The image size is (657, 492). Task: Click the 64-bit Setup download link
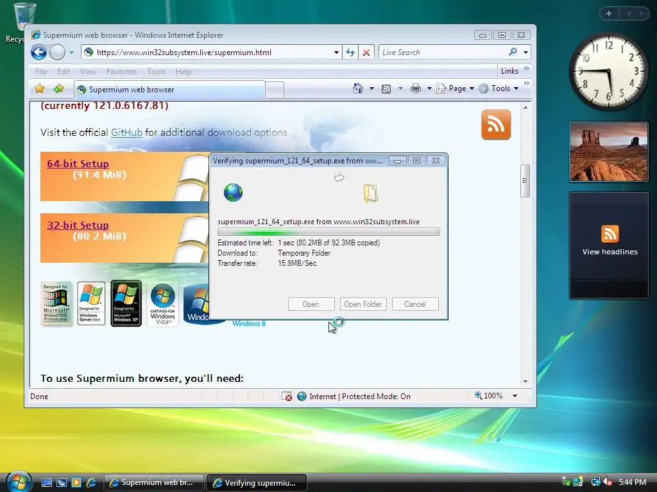[78, 163]
